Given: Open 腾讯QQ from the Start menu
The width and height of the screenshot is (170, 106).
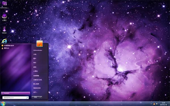Looking at the screenshot, I should pos(5,48).
